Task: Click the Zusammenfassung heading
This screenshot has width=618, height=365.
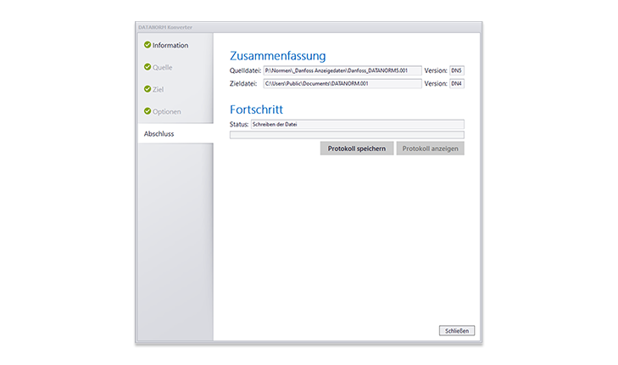Action: (x=278, y=56)
